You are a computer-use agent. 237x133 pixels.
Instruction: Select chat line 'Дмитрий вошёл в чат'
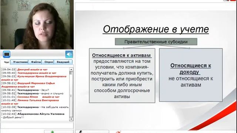click(x=24, y=69)
